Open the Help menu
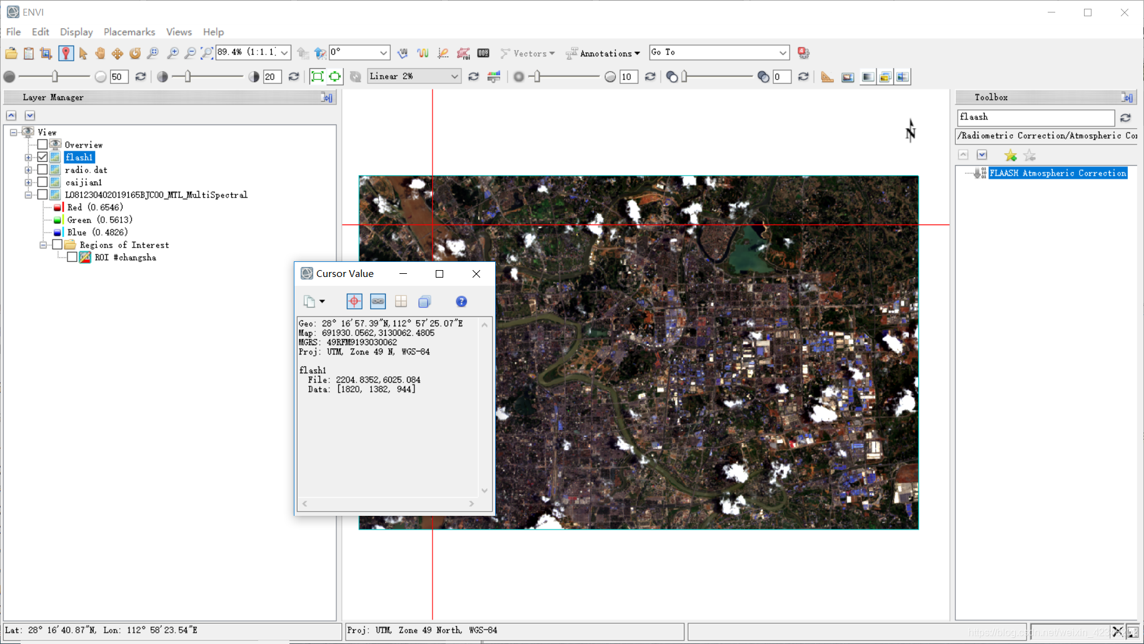 (213, 32)
